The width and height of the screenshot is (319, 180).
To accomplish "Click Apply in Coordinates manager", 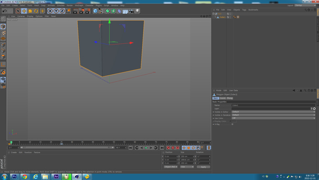I will [x=203, y=167].
